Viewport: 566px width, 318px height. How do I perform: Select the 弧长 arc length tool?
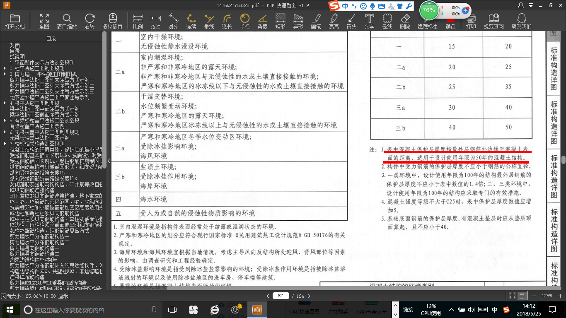227,21
